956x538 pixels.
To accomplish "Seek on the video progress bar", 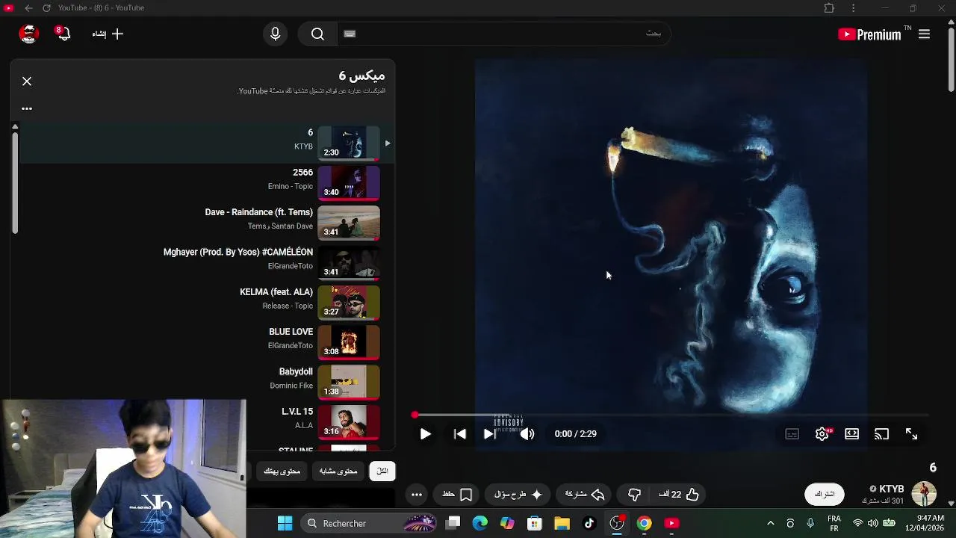I will click(672, 415).
